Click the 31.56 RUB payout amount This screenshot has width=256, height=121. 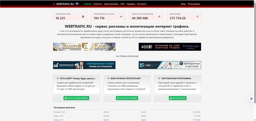(x=196, y=112)
